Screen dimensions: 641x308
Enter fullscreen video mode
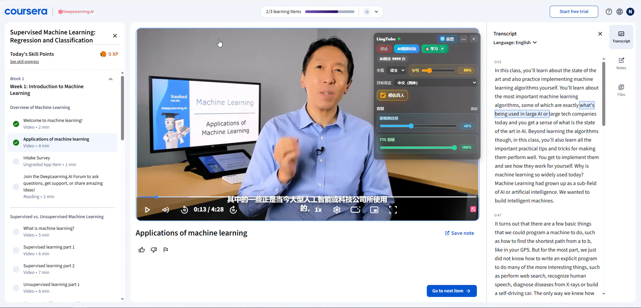(393, 210)
